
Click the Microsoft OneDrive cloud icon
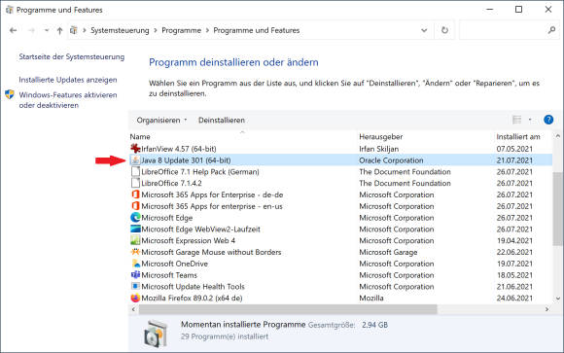tap(135, 264)
